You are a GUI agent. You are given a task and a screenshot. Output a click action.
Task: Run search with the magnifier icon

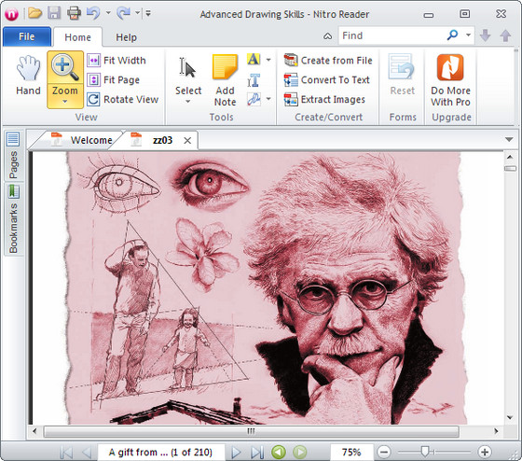pyautogui.click(x=452, y=35)
